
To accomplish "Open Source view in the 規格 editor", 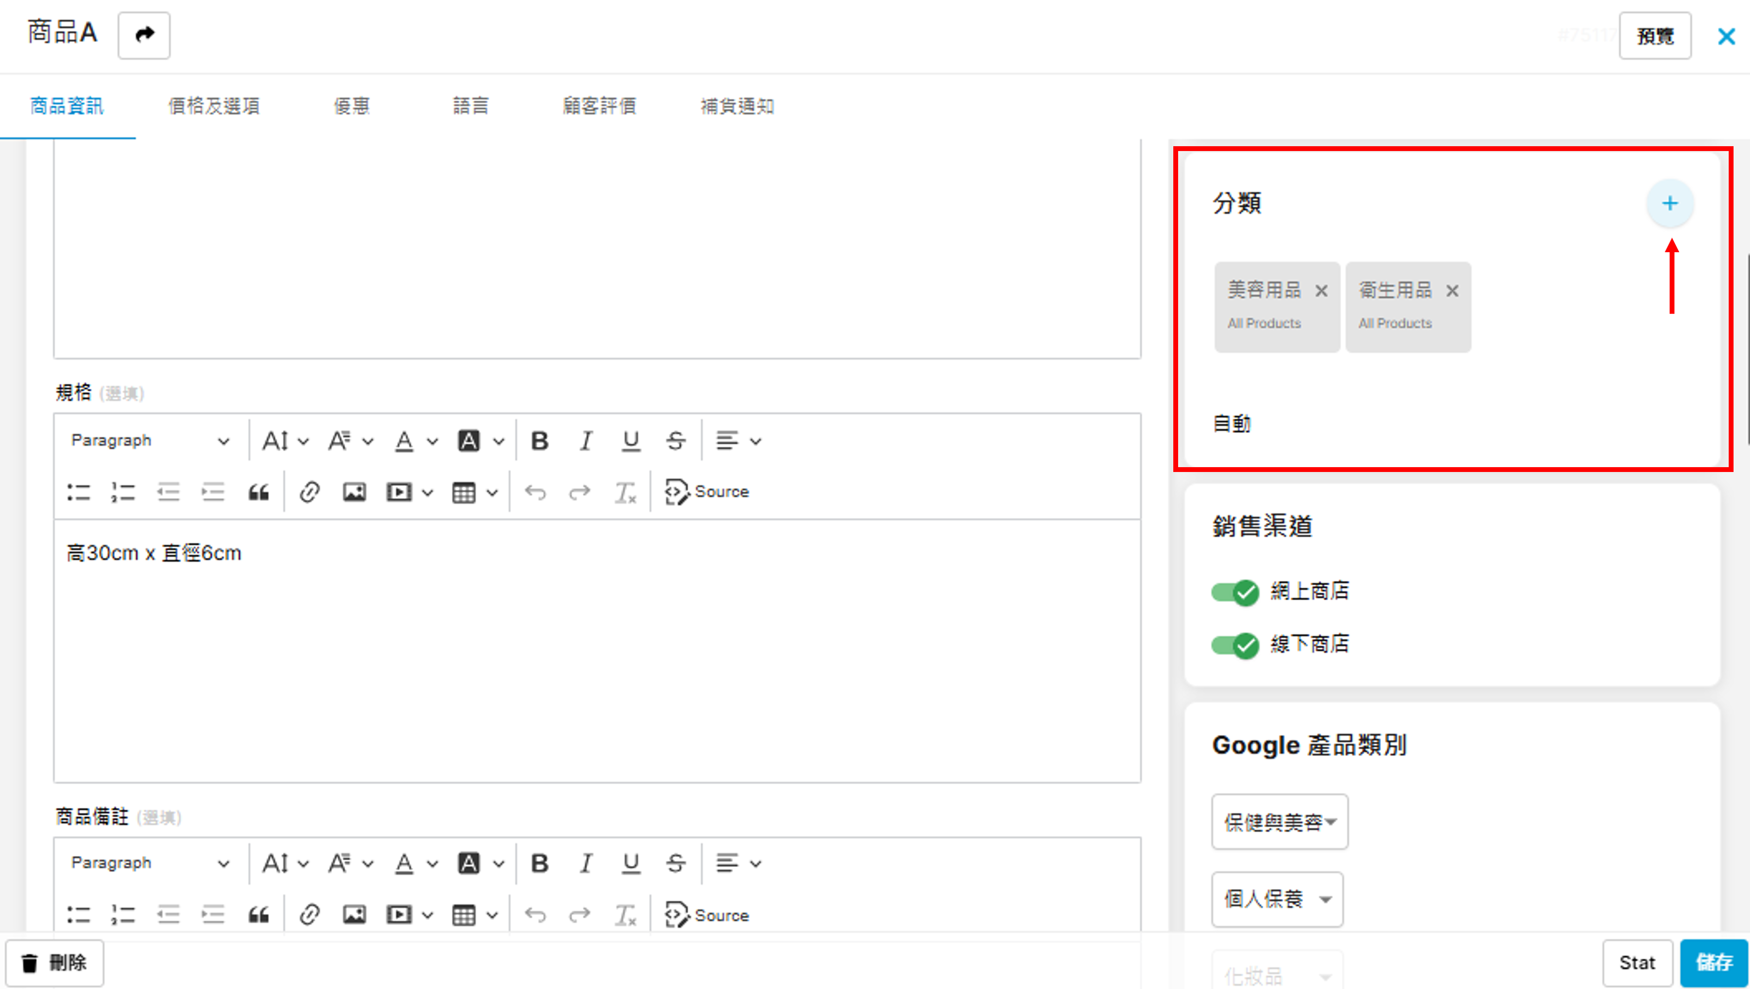I will 706,492.
